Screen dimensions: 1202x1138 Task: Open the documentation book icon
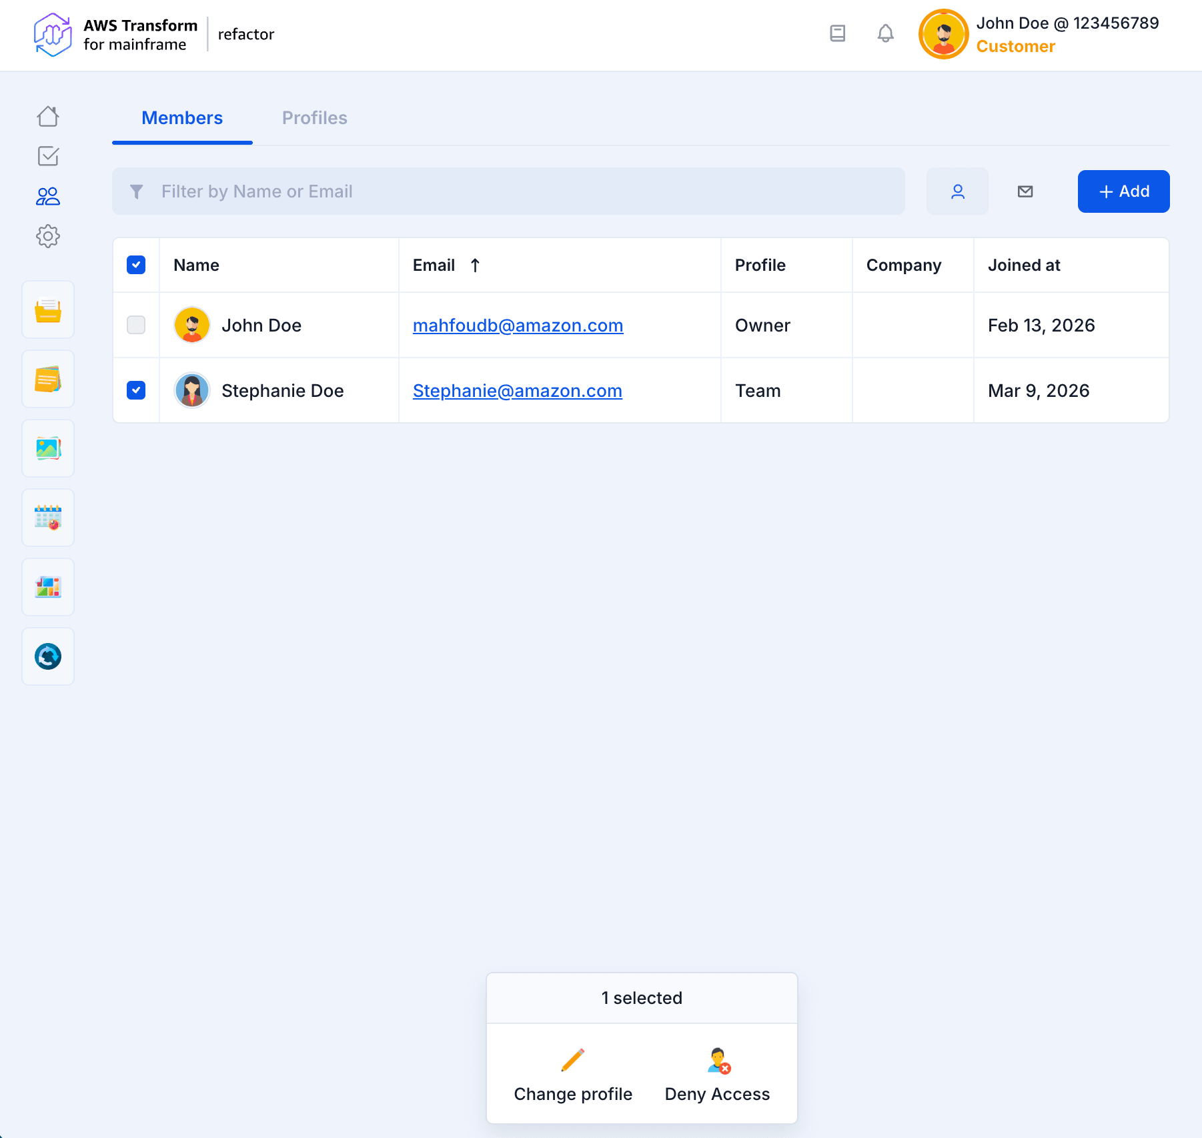pyautogui.click(x=838, y=33)
